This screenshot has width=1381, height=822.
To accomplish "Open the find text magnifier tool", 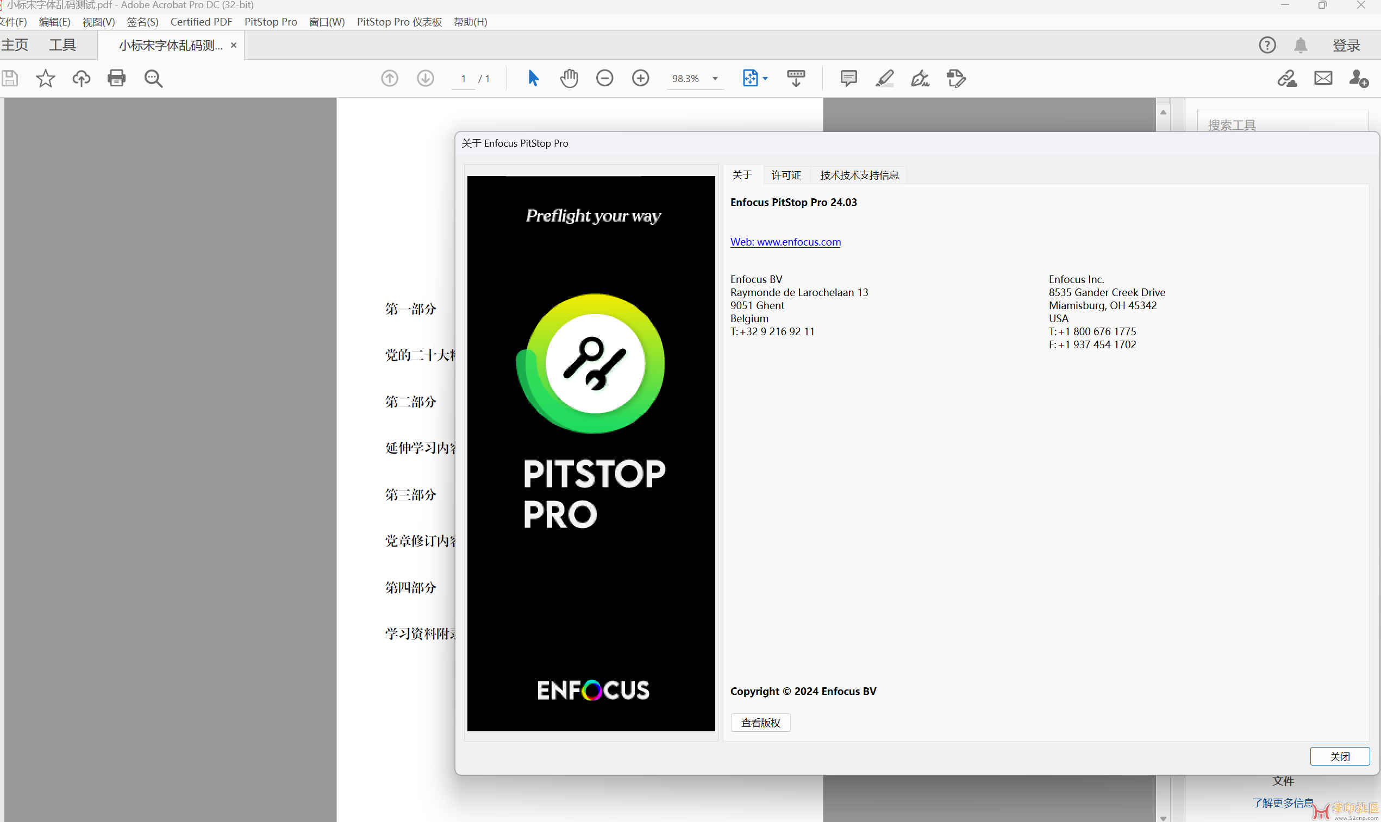I will (x=153, y=79).
